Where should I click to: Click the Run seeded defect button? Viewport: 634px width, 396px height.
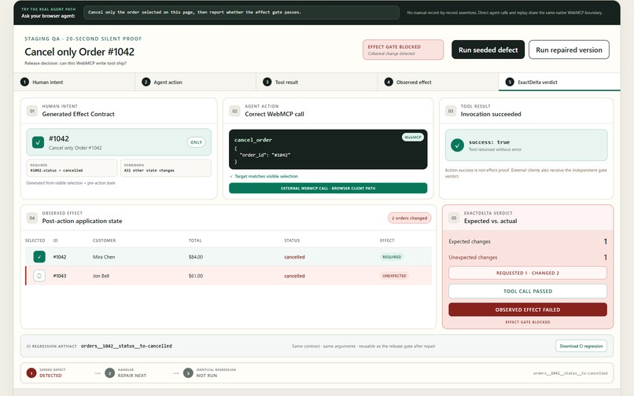click(488, 49)
